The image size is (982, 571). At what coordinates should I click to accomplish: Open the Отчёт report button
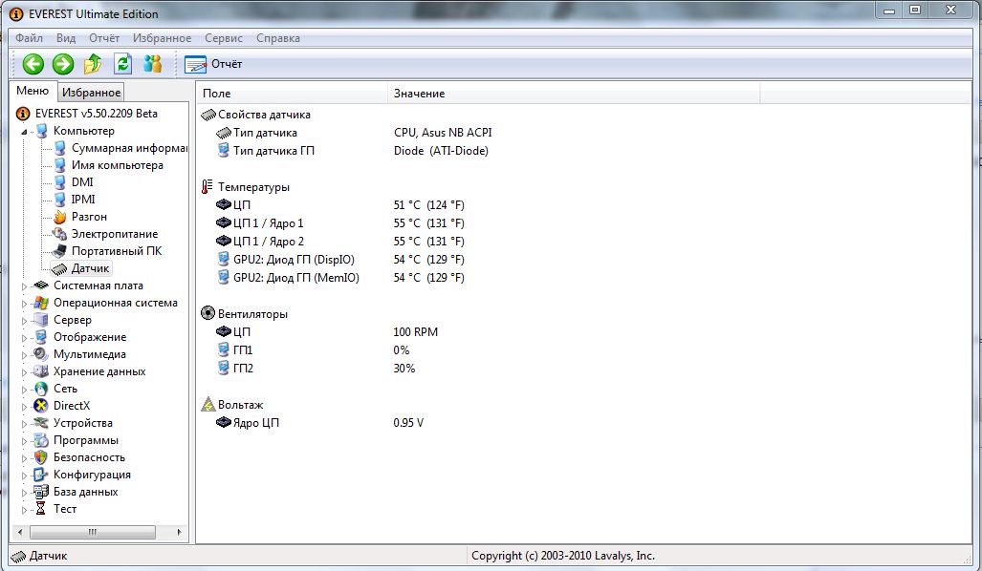tap(213, 64)
